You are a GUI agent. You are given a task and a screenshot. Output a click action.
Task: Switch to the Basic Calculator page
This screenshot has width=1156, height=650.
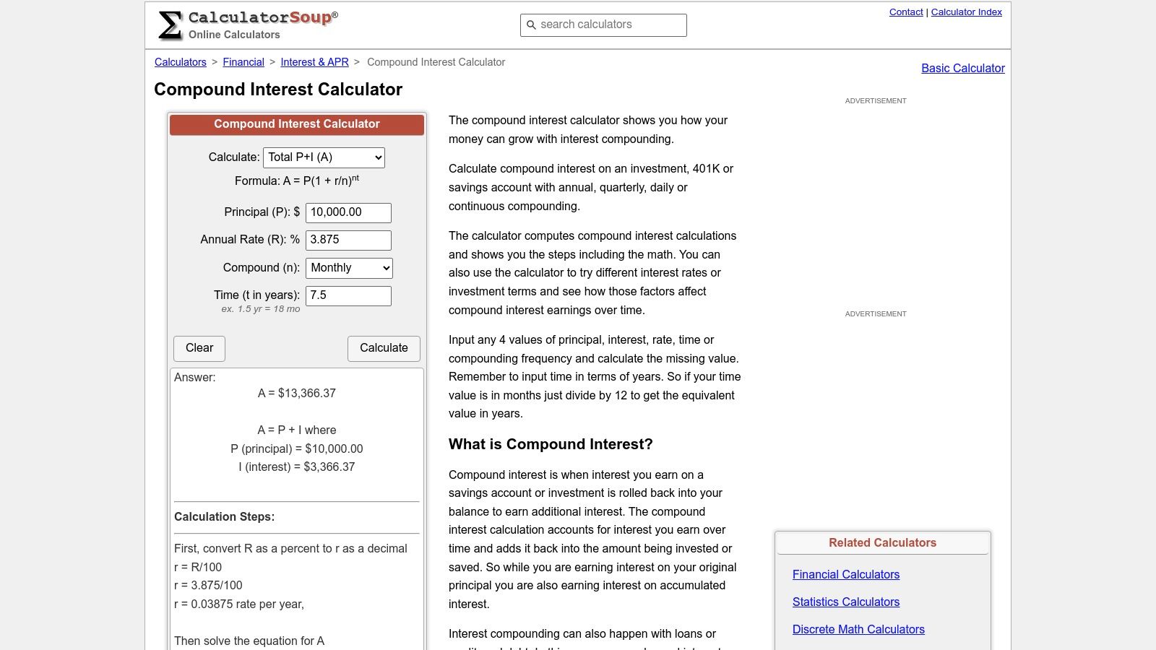pyautogui.click(x=962, y=68)
